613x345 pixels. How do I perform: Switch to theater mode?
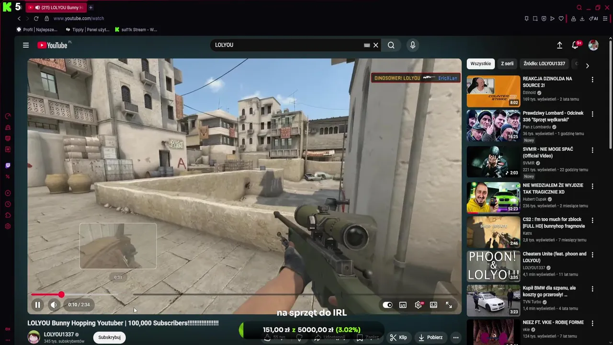coord(433,305)
